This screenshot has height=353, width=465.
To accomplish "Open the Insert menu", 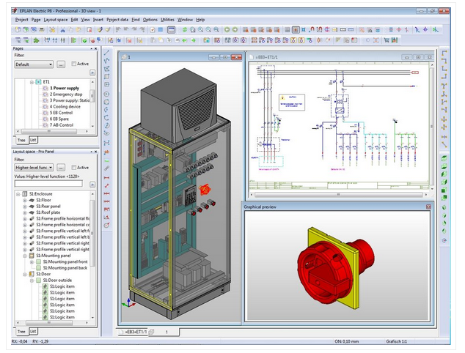I will pos(98,20).
